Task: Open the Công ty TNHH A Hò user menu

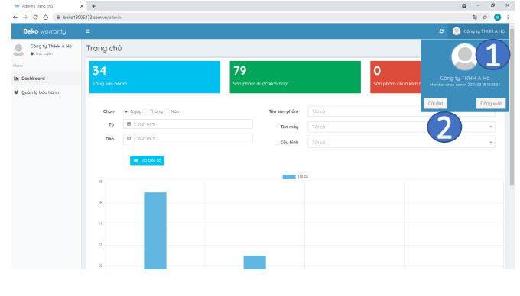Action: (x=479, y=31)
